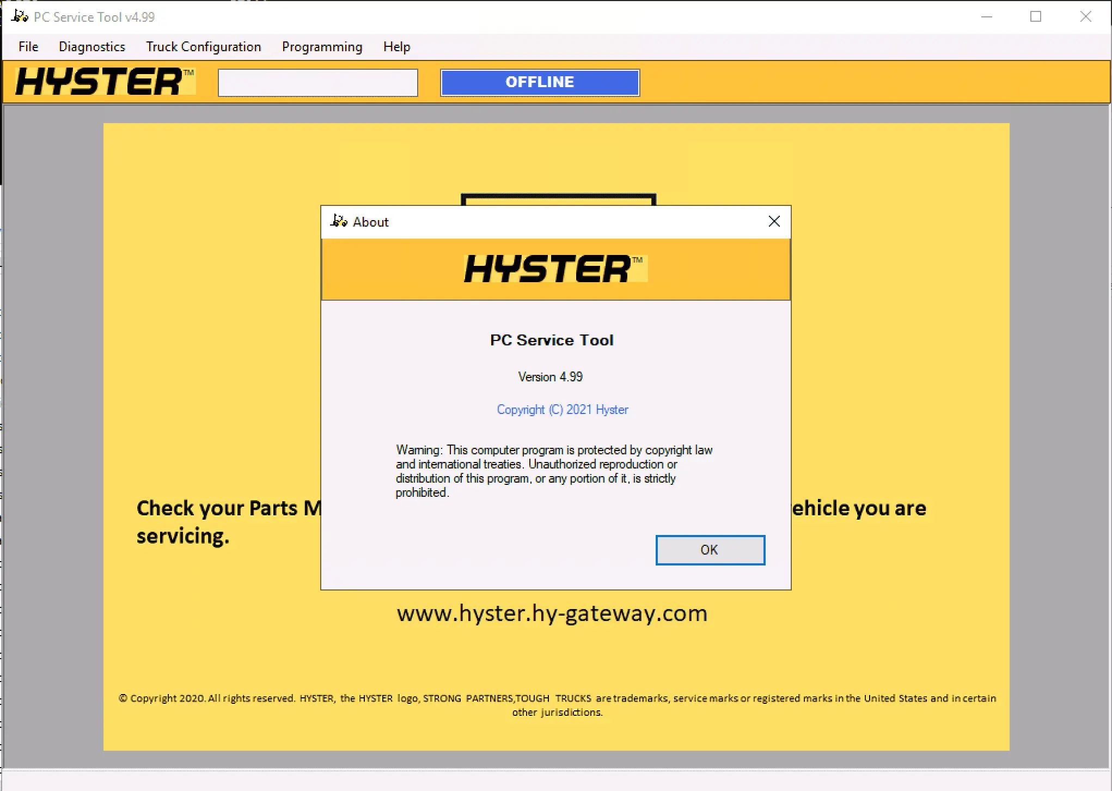Screen dimensions: 1112x791
Task: Close the PC Service Tool window
Action: pyautogui.click(x=1085, y=17)
